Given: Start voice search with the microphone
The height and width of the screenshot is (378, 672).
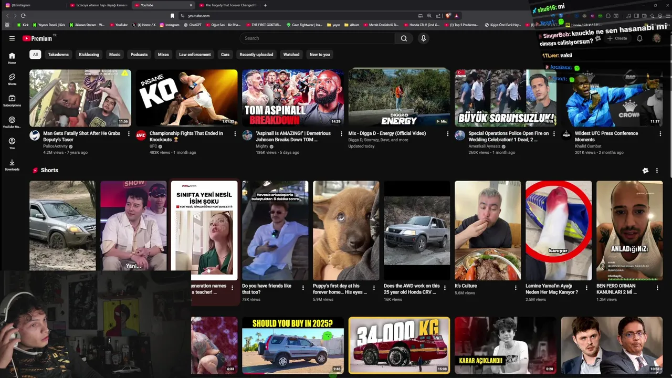Looking at the screenshot, I should (423, 38).
